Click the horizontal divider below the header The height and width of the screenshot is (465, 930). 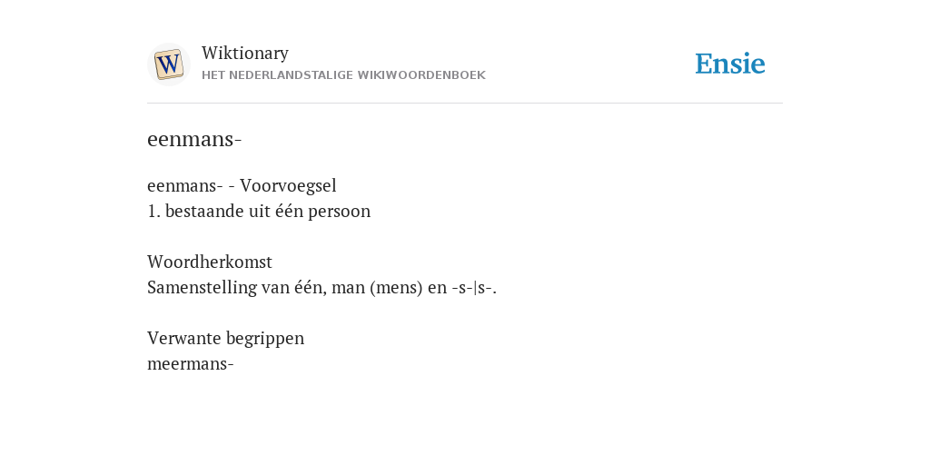(x=465, y=104)
